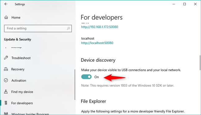Close the Settings window
Image resolution: width=201 pixels, height=115 pixels.
[x=195, y=4]
